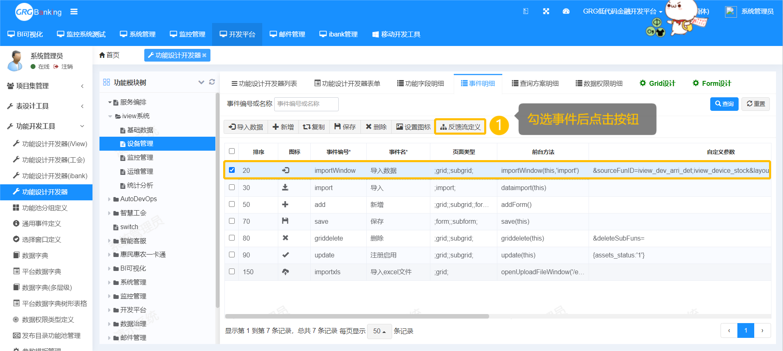Image resolution: width=783 pixels, height=351 pixels.
Task: Click the 查询 search button
Action: pyautogui.click(x=724, y=104)
